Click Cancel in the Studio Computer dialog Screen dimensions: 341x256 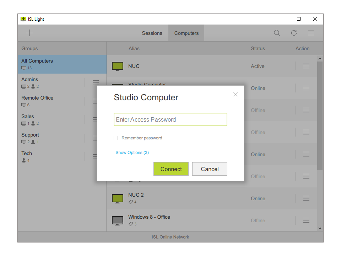tap(210, 169)
